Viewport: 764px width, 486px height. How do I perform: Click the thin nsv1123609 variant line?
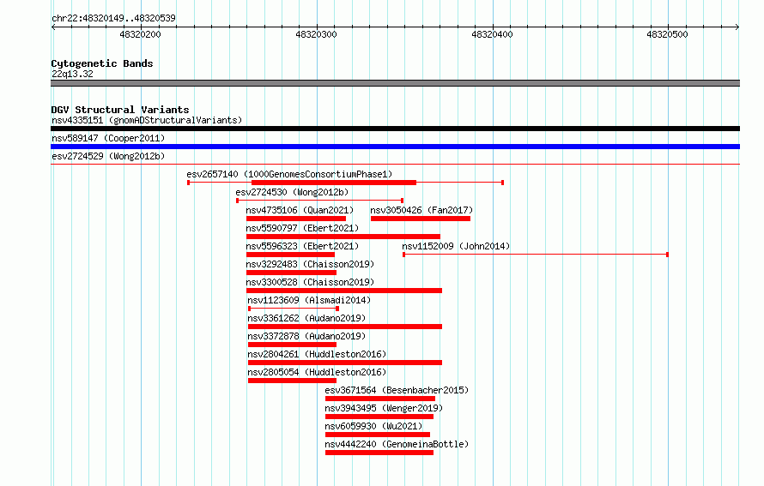pos(294,309)
